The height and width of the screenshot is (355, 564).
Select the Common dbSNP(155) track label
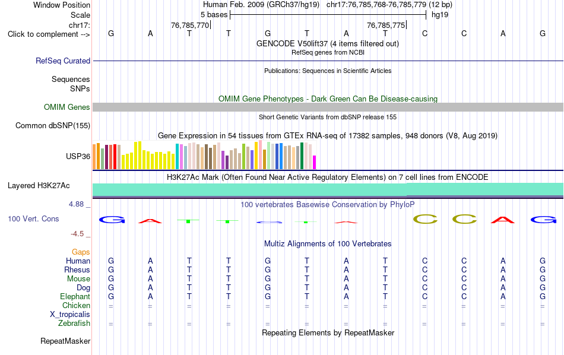point(53,125)
